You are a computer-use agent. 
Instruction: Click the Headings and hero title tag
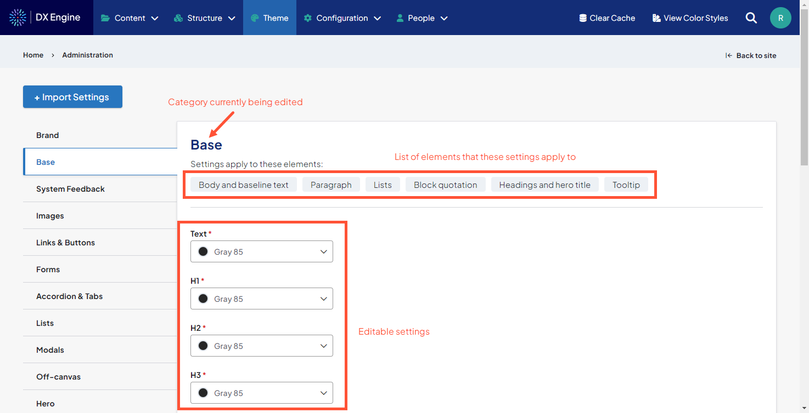(x=545, y=185)
